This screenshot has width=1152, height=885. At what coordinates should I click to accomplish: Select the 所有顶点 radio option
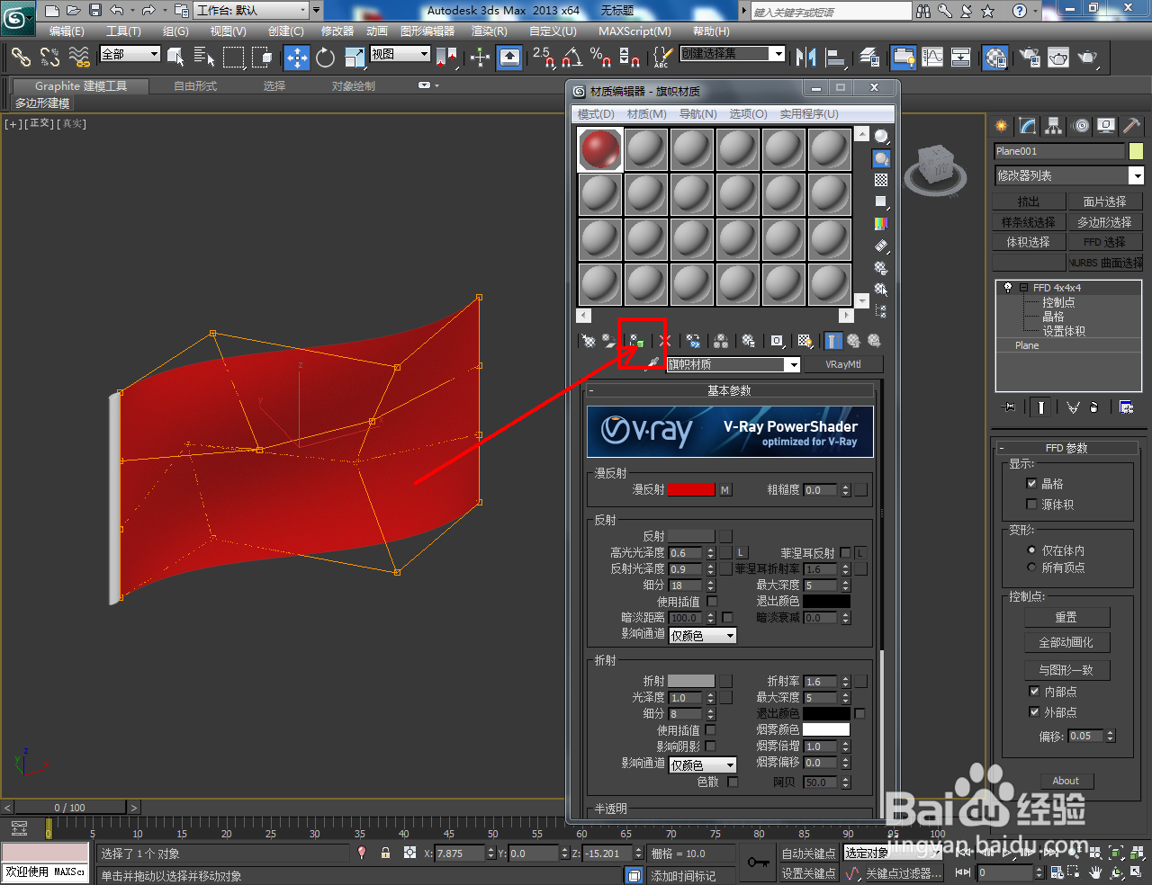pyautogui.click(x=1031, y=567)
